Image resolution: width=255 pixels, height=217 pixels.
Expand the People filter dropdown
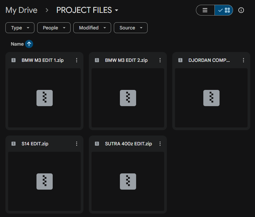click(x=54, y=28)
